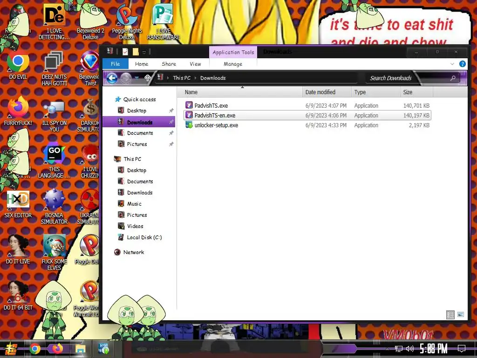Select ILL SPY ON YOU desktop icon
Viewport: 477px width, 358px height.
54,116
